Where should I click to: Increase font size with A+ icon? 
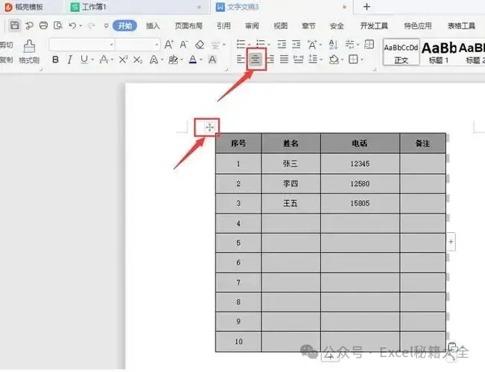click(x=169, y=45)
